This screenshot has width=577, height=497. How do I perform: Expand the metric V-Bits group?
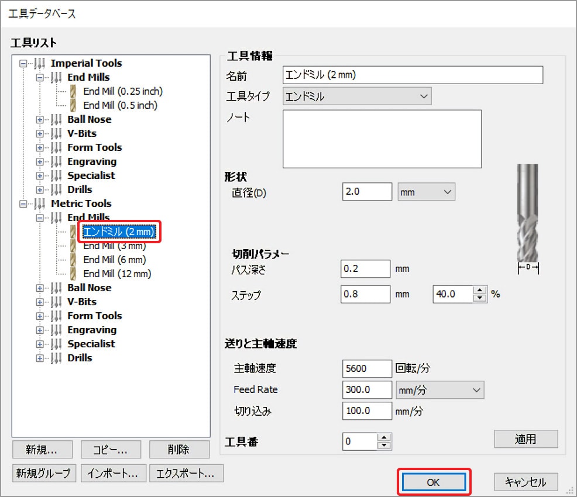click(40, 302)
